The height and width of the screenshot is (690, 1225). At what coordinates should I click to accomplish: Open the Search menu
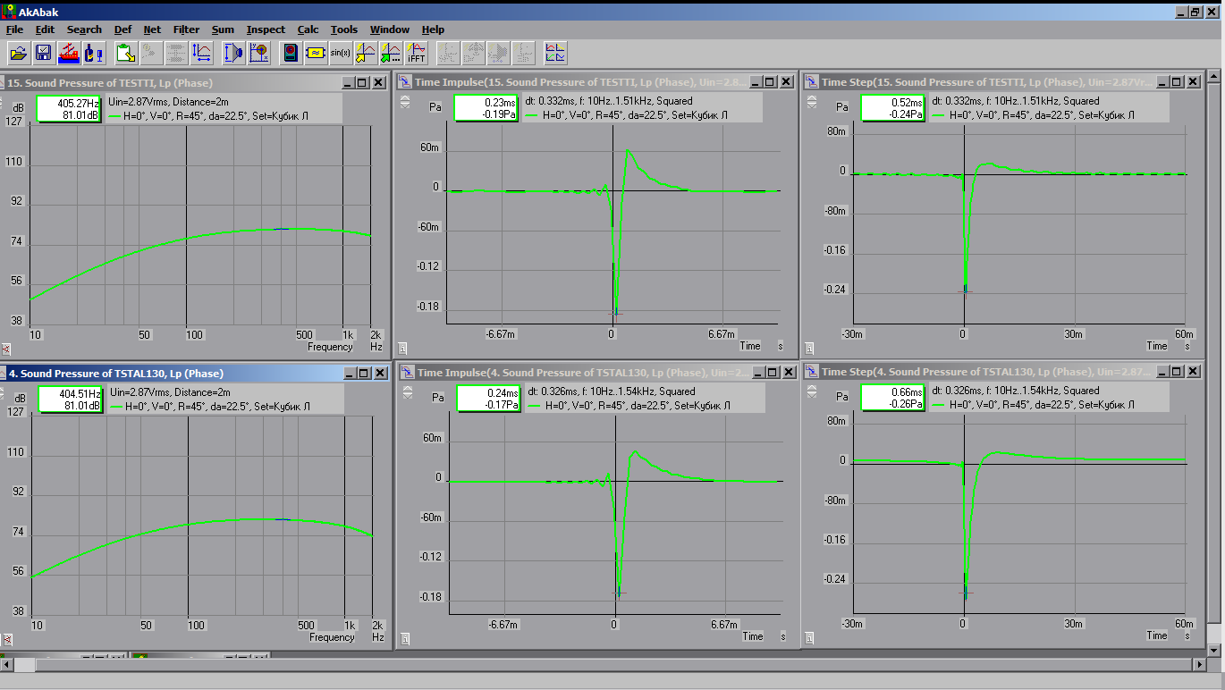84,29
